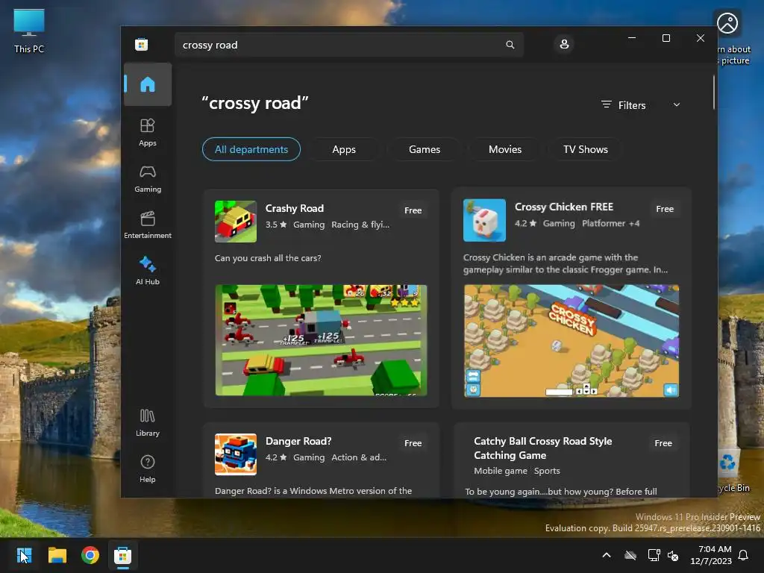Open the Library in the sidebar
This screenshot has height=573, width=764.
point(148,422)
